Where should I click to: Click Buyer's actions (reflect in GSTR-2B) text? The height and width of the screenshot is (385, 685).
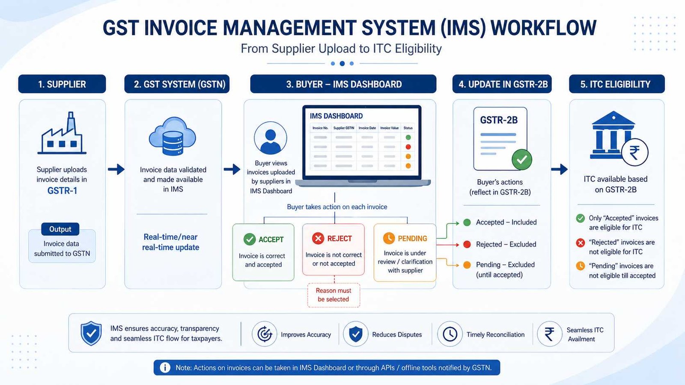point(500,187)
